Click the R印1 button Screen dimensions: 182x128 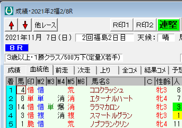(x=121, y=25)
